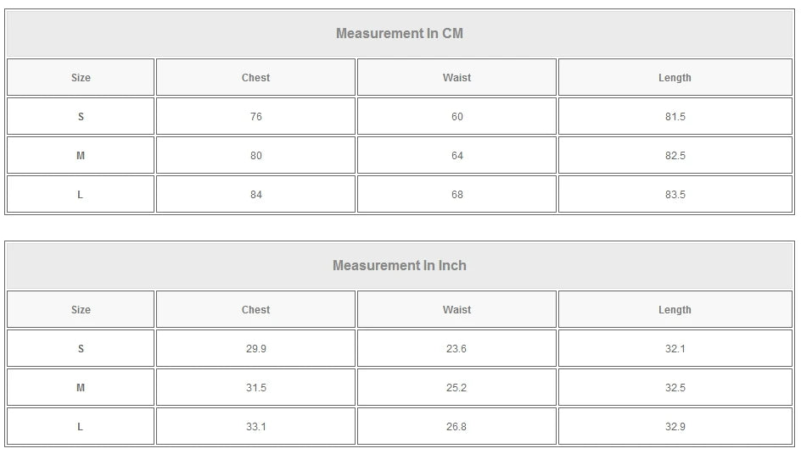801x454 pixels.
Task: Click the chest value 76 cell
Action: point(255,117)
